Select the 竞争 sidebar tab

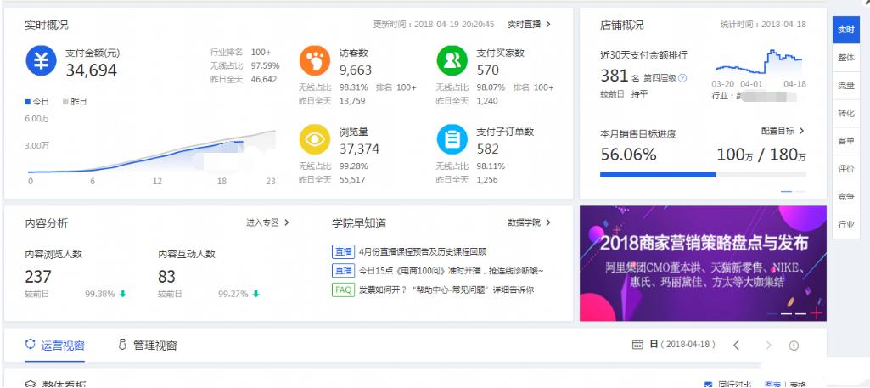pyautogui.click(x=846, y=196)
